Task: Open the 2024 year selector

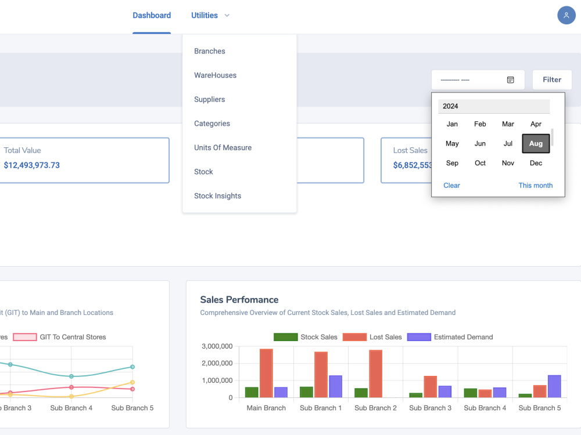Action: tap(493, 106)
